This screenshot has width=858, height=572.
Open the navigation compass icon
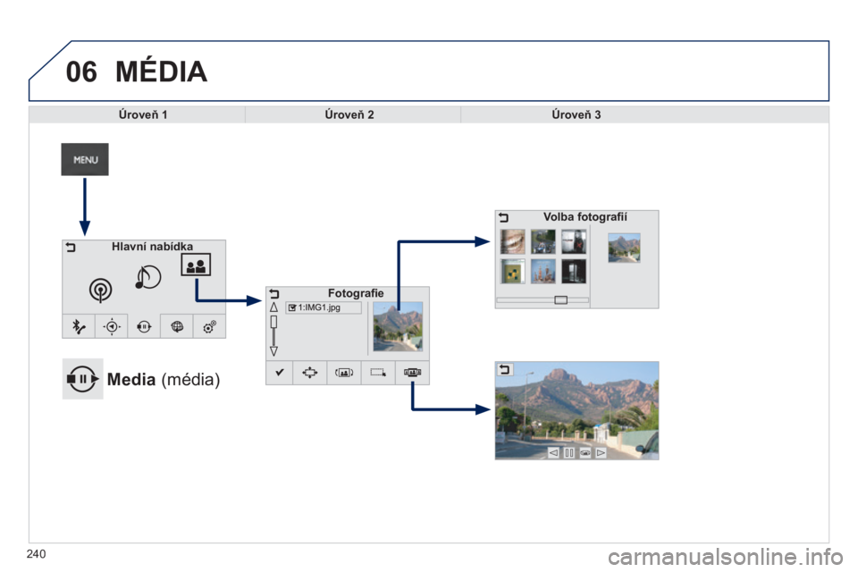coord(112,327)
